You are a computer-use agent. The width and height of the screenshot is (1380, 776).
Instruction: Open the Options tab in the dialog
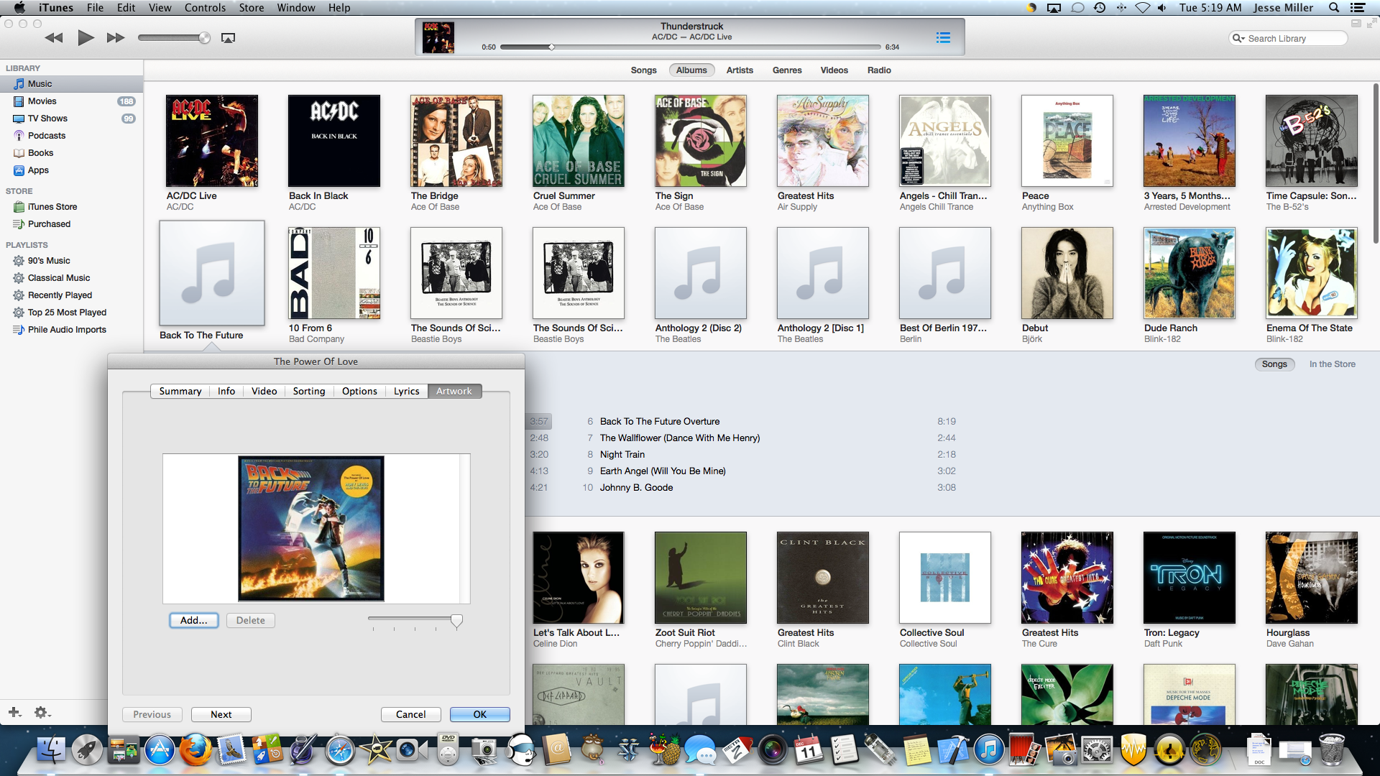click(x=359, y=391)
